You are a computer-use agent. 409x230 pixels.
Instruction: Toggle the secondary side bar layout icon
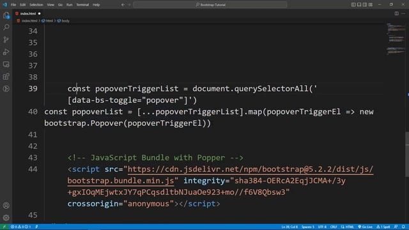point(365,4)
